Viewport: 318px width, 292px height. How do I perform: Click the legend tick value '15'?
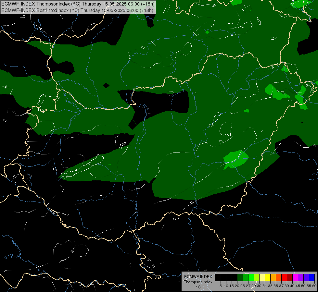click(x=232, y=286)
